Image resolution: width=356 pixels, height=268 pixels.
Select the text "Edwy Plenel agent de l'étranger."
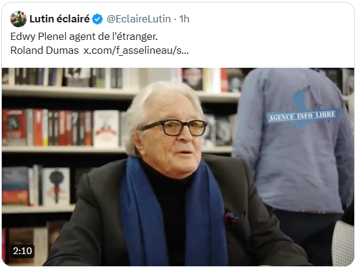coord(84,36)
